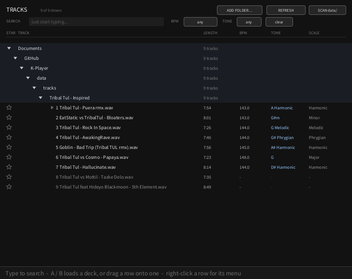Screen dimensions: 352x279
Task: Select the Tribal Tul - Inspired folder
Action: (176, 98)
